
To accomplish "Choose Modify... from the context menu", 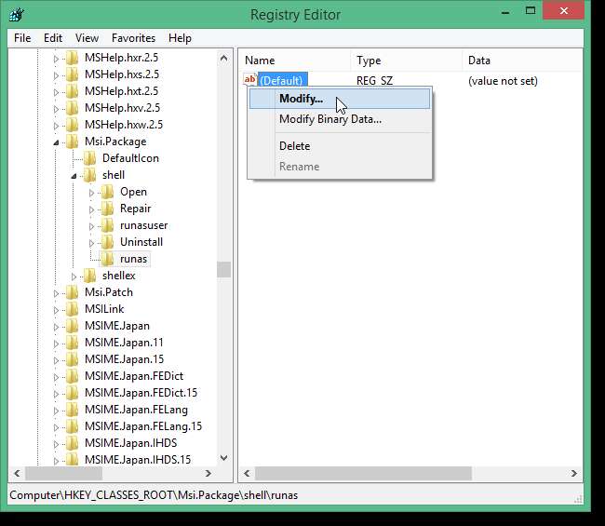I will [x=301, y=99].
